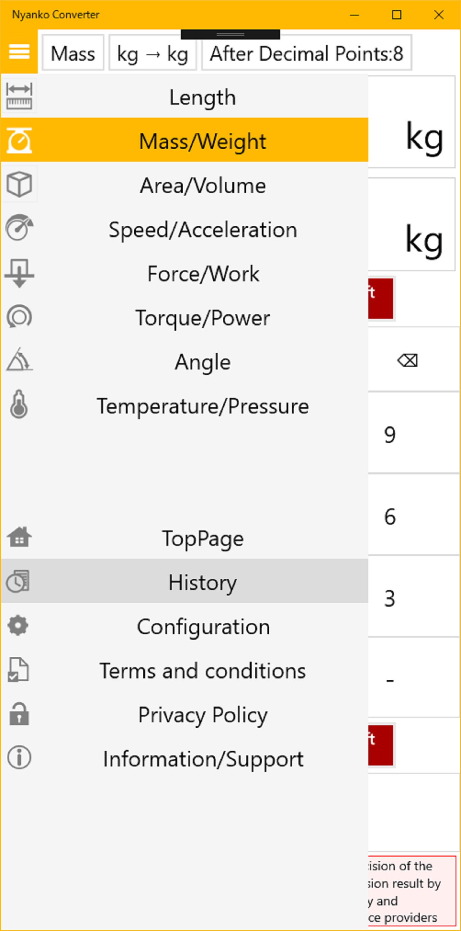
Task: Click the Speed/Acceleration gauge icon
Action: (x=19, y=228)
